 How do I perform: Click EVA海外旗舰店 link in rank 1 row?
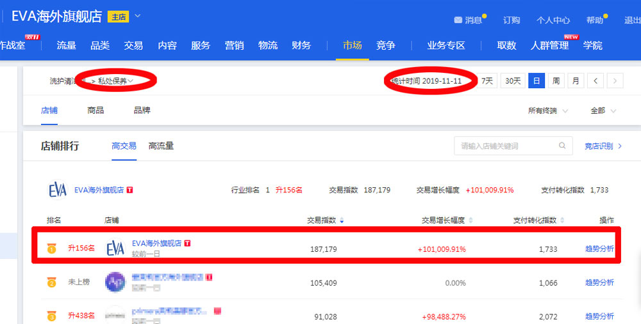click(x=156, y=243)
